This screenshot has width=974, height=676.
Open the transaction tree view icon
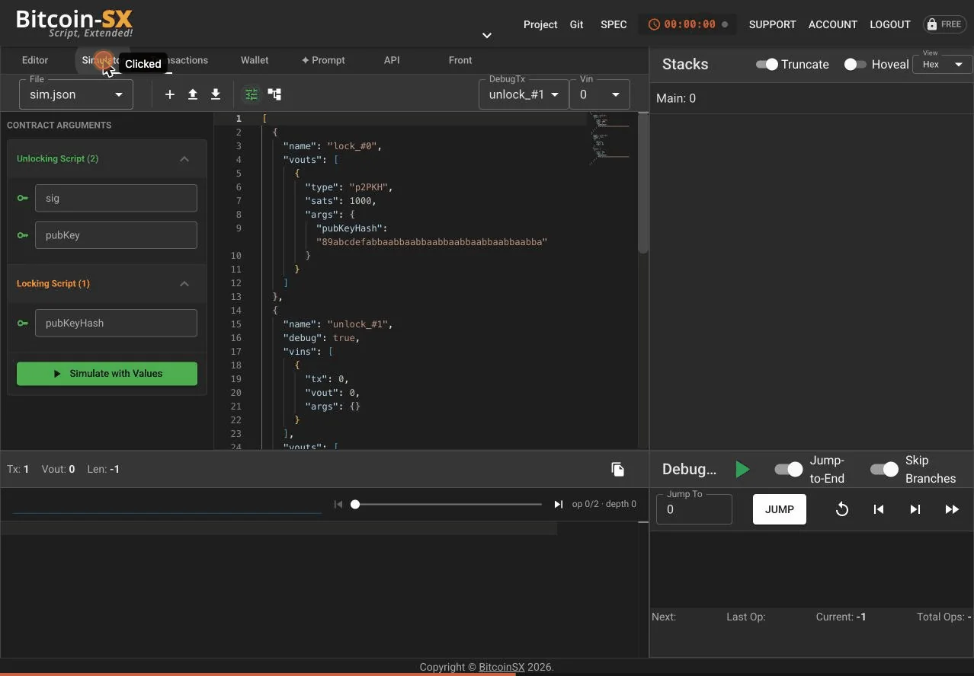(274, 94)
